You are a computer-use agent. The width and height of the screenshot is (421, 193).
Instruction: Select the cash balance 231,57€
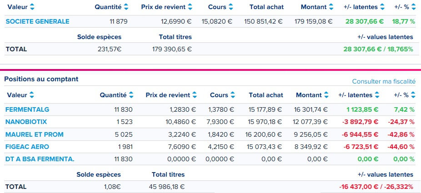point(110,49)
